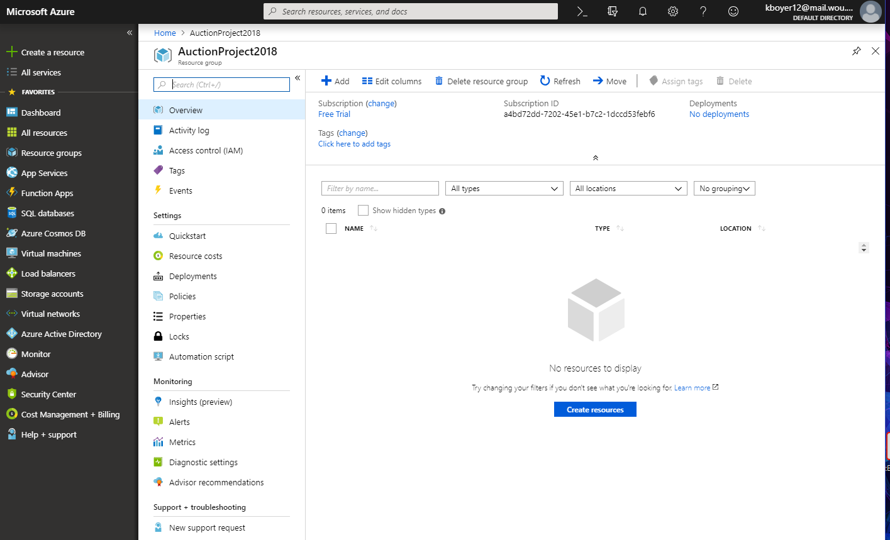Click the Storage accounts icon
This screenshot has width=890, height=540.
[11, 294]
